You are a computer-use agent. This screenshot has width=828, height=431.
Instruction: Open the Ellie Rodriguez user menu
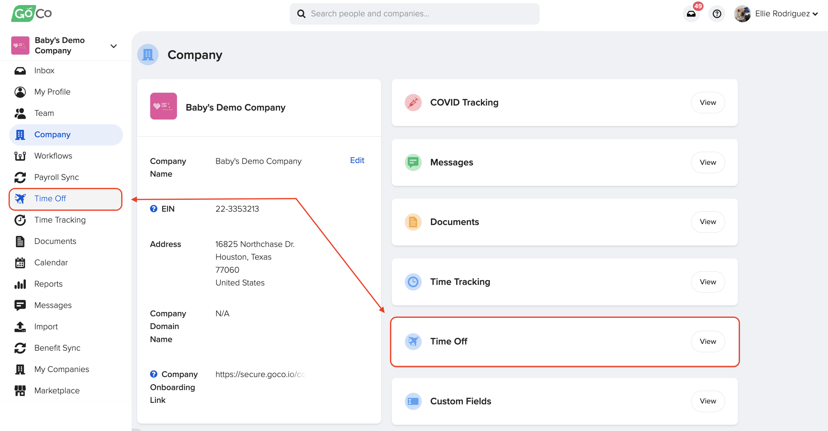tap(776, 14)
